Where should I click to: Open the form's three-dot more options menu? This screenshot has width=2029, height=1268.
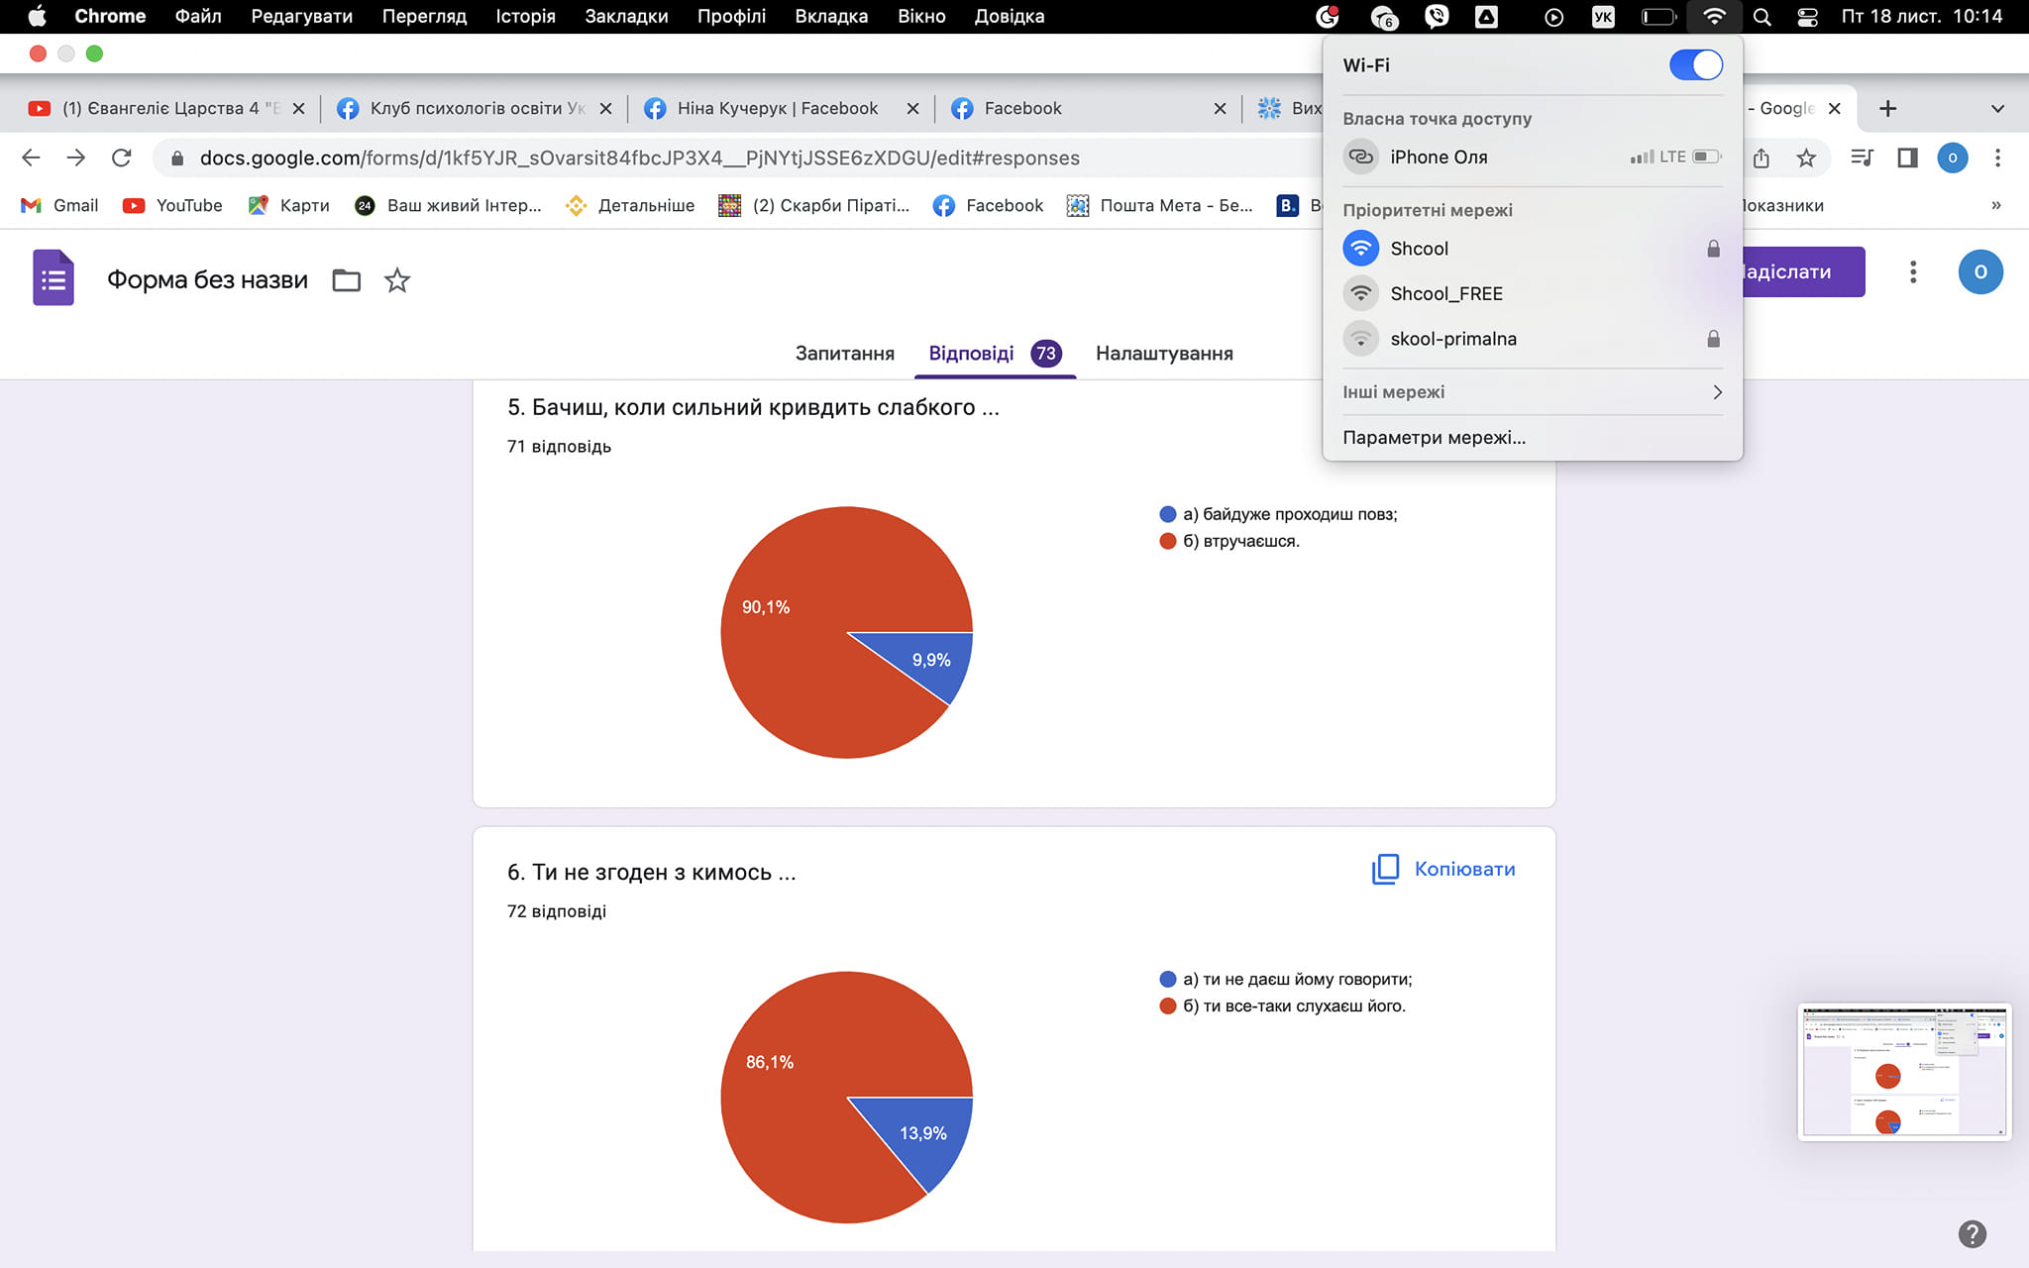[x=1913, y=271]
